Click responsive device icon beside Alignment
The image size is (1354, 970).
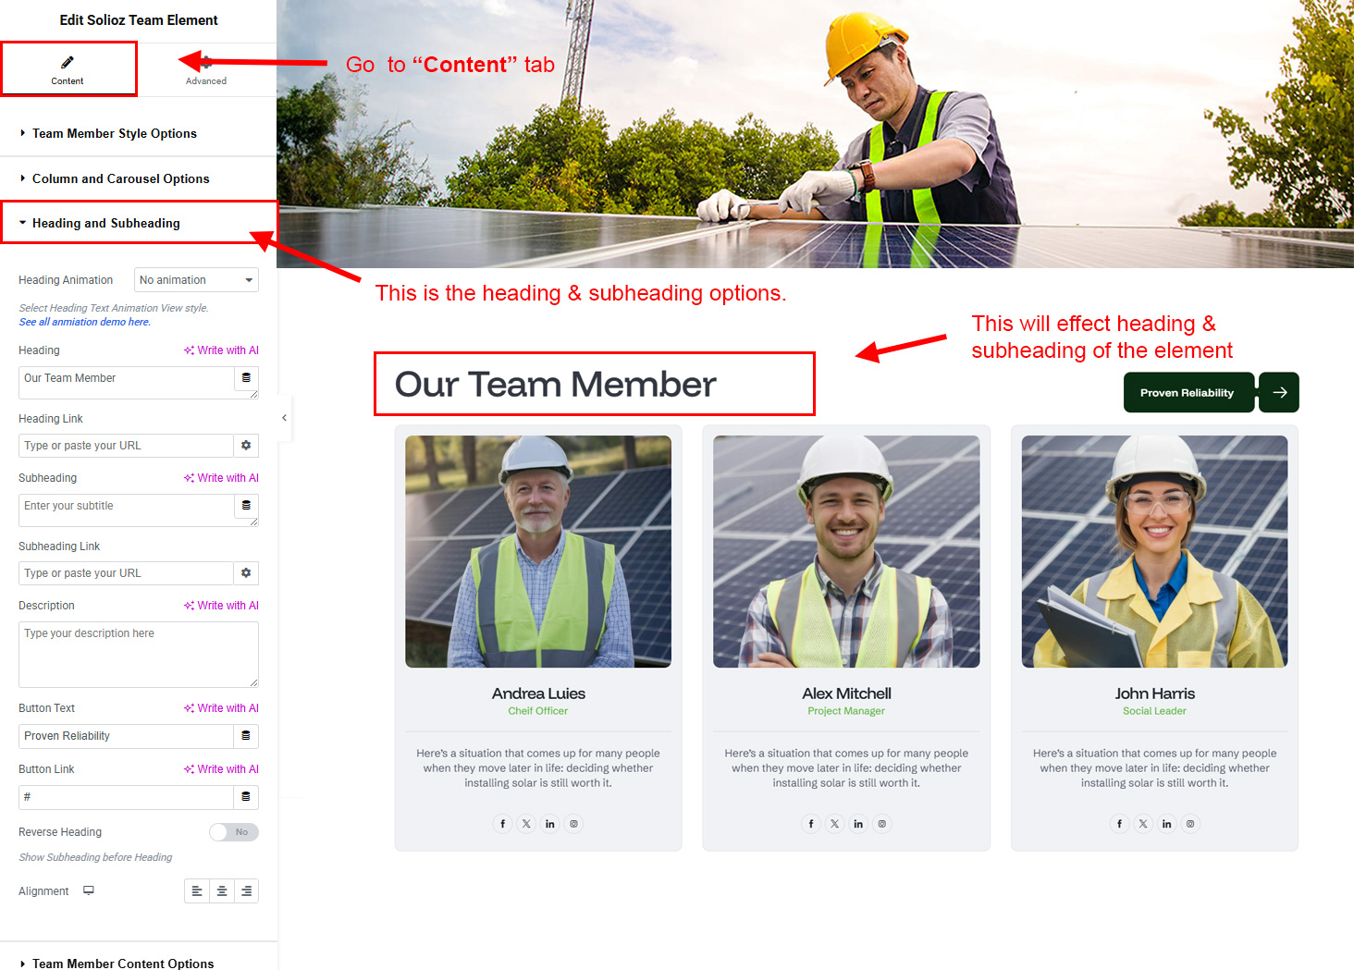pyautogui.click(x=89, y=890)
